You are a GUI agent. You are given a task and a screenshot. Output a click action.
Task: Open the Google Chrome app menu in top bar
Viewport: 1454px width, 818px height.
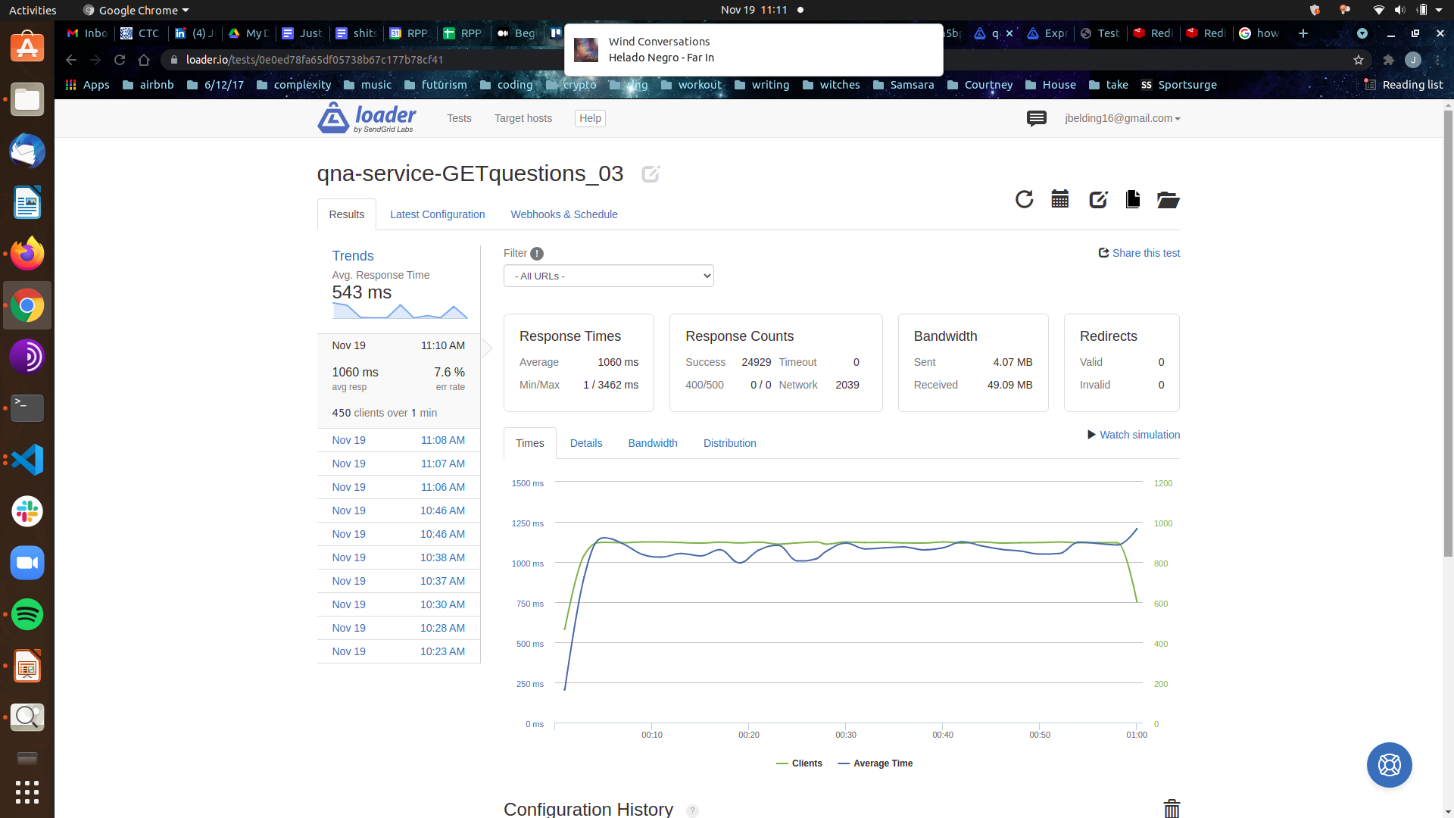[x=136, y=10]
